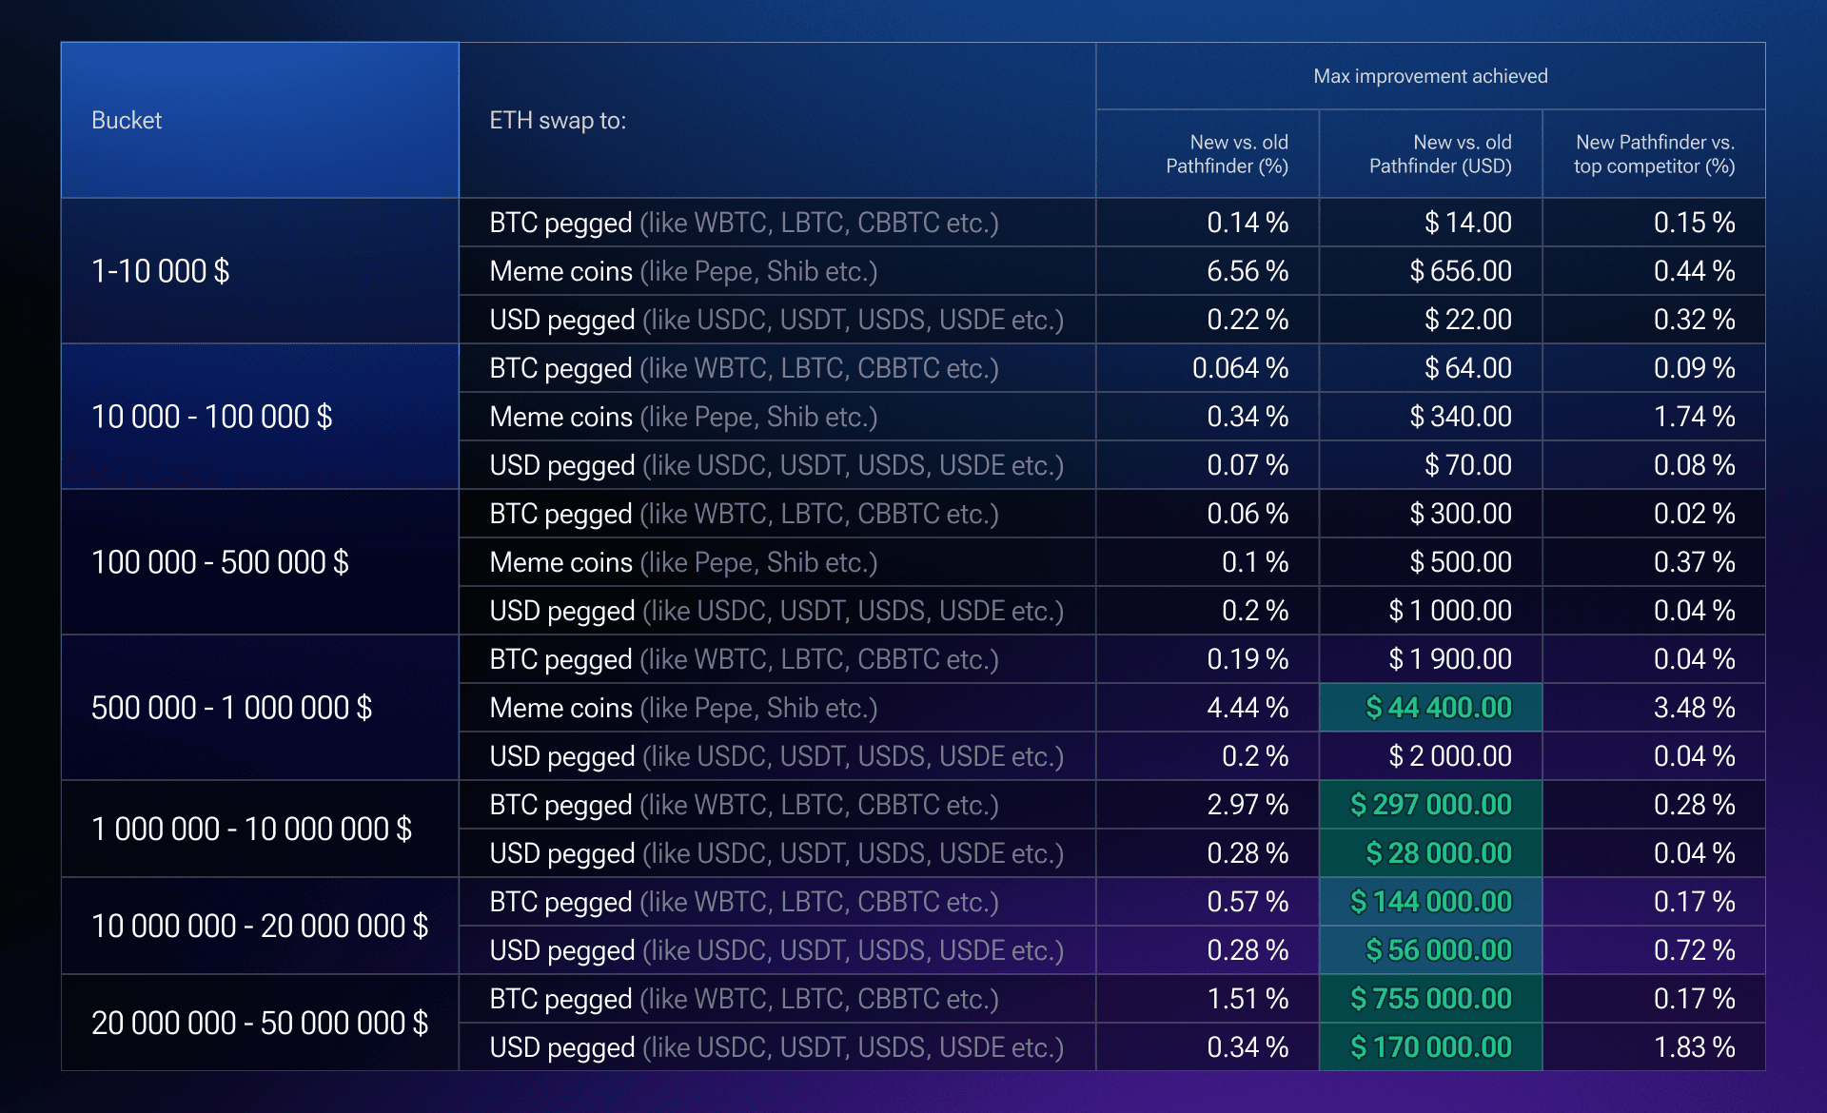The height and width of the screenshot is (1113, 1827).
Task: Click 'New Pathfinder vs. top competitor' header
Action: (1654, 154)
